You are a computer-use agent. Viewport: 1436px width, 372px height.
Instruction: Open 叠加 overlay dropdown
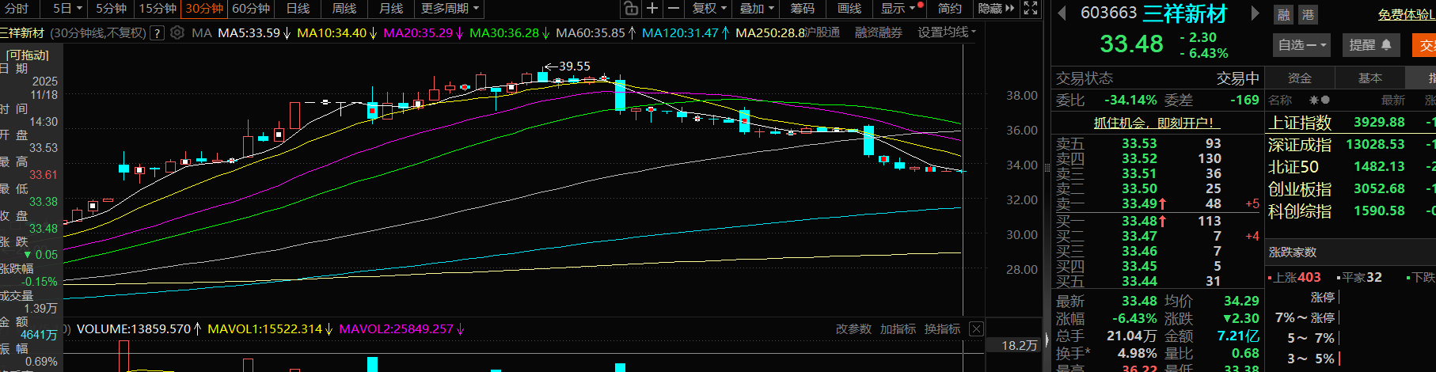point(757,9)
